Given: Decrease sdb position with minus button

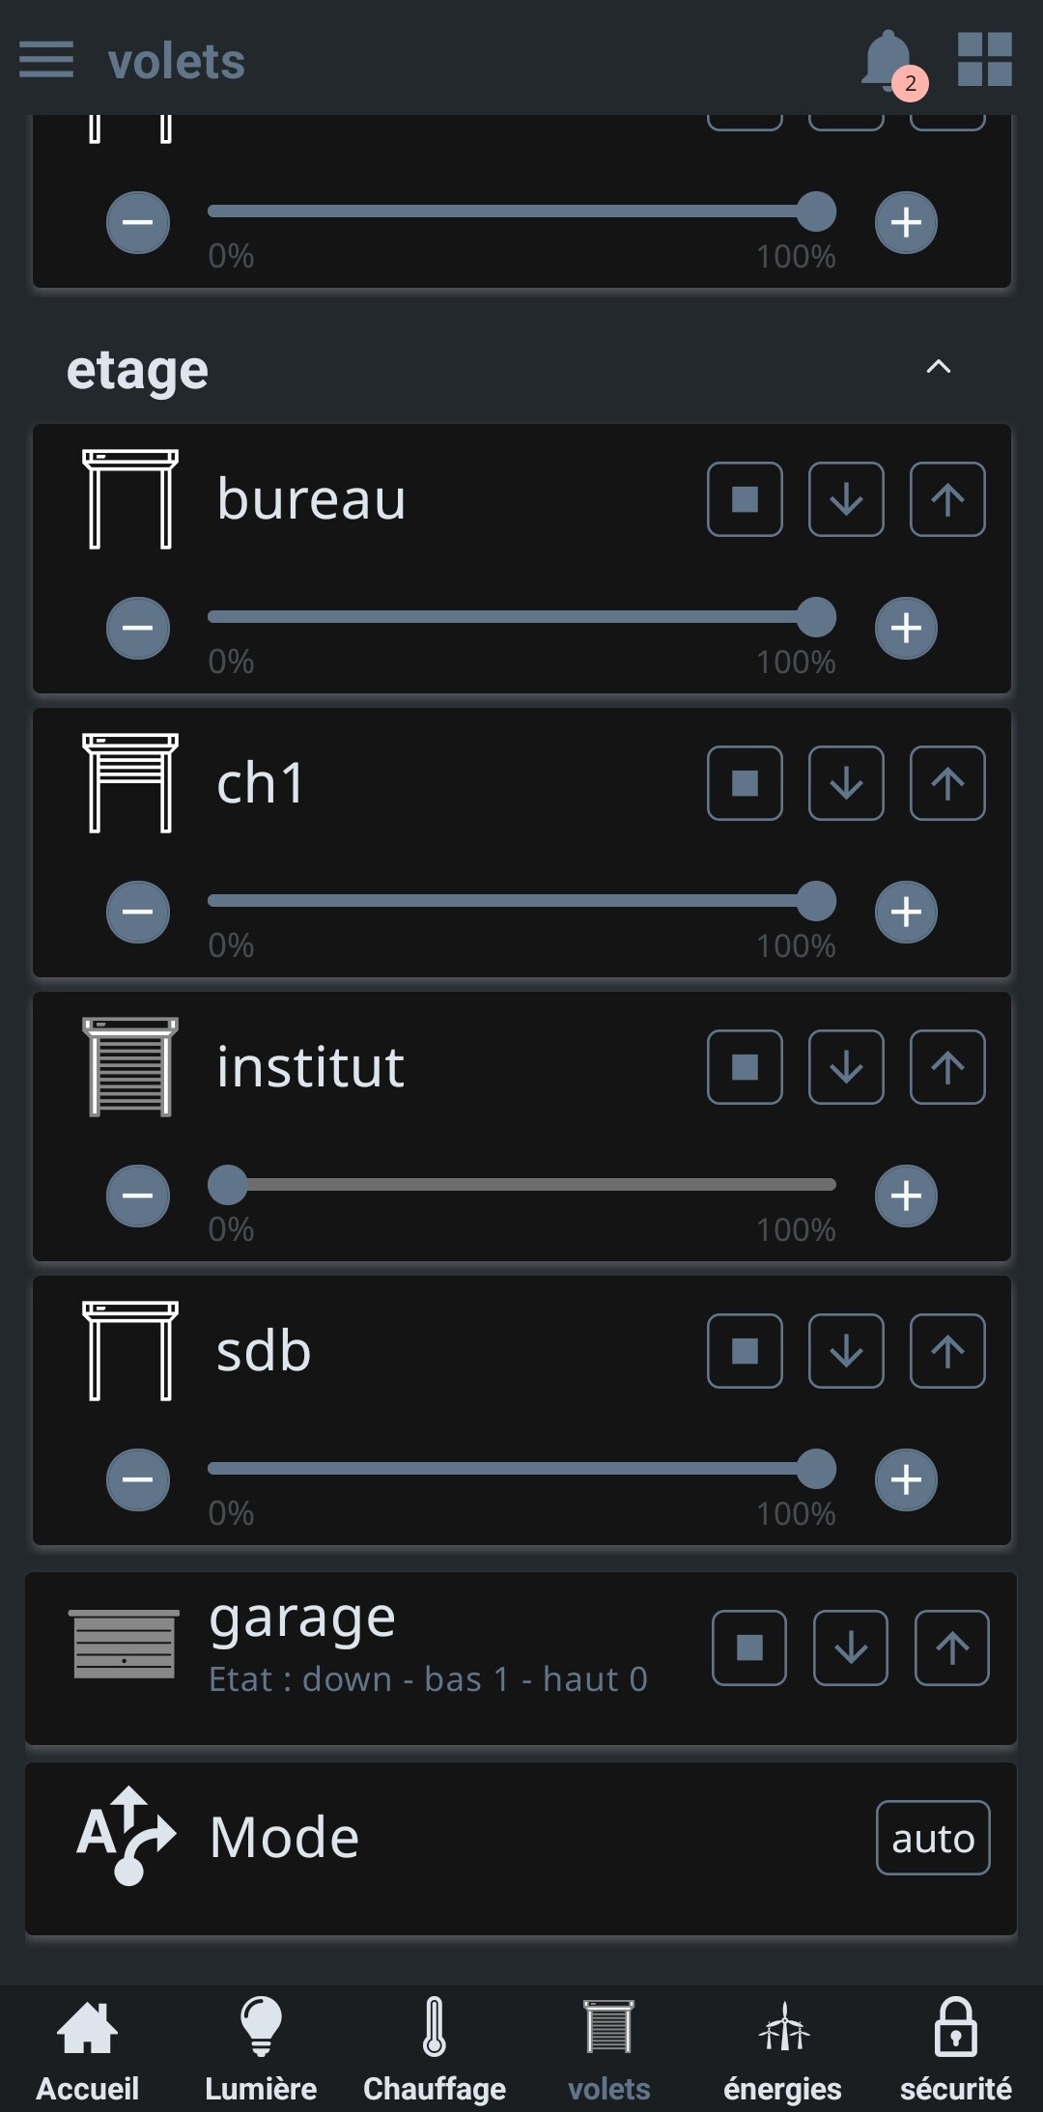Looking at the screenshot, I should click(x=138, y=1480).
